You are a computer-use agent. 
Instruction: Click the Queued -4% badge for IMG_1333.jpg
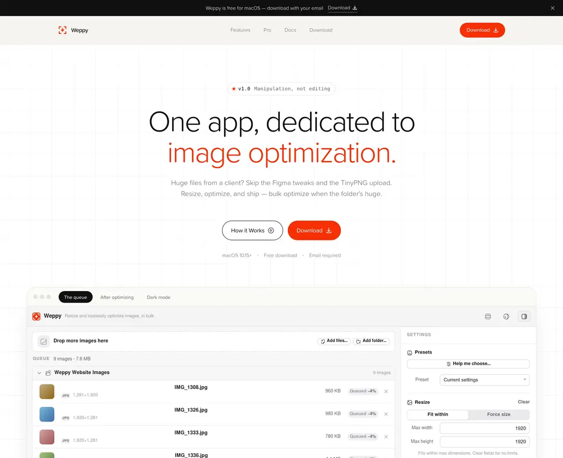pos(363,437)
